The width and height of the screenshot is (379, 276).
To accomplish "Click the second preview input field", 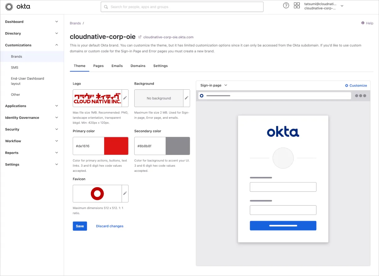I will click(283, 210).
